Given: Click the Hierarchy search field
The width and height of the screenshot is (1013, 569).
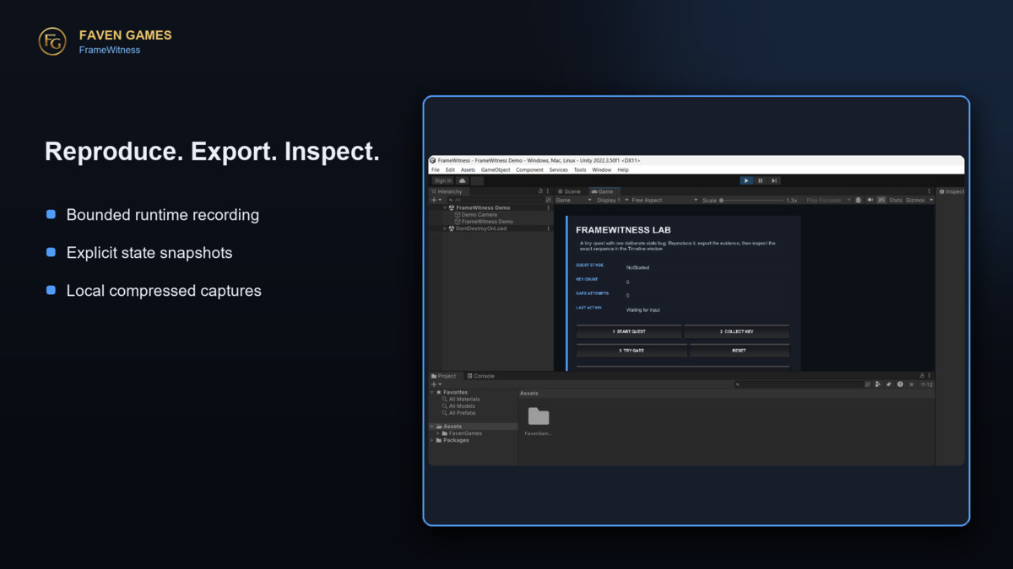Looking at the screenshot, I should [498, 200].
